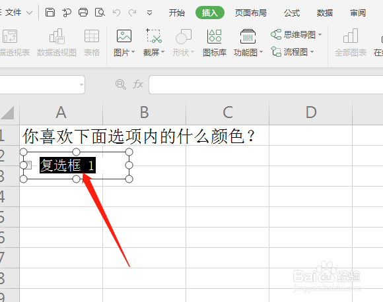Click the Undo arrow

click(x=116, y=13)
